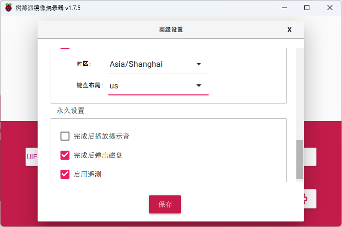Click the dialog's vertical scrollbar thumb
Screen dimensions: 342x227
[x=300, y=159]
